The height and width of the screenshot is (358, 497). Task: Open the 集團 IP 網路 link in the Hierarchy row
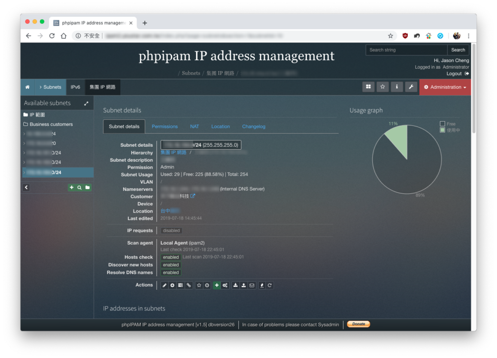tap(173, 153)
